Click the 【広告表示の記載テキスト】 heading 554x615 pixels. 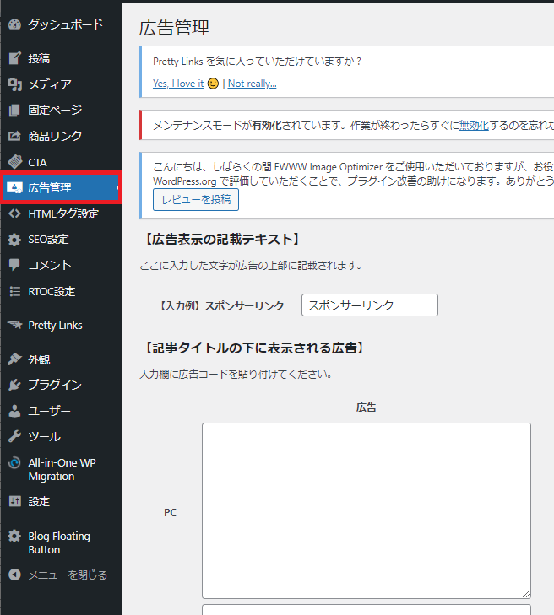221,239
